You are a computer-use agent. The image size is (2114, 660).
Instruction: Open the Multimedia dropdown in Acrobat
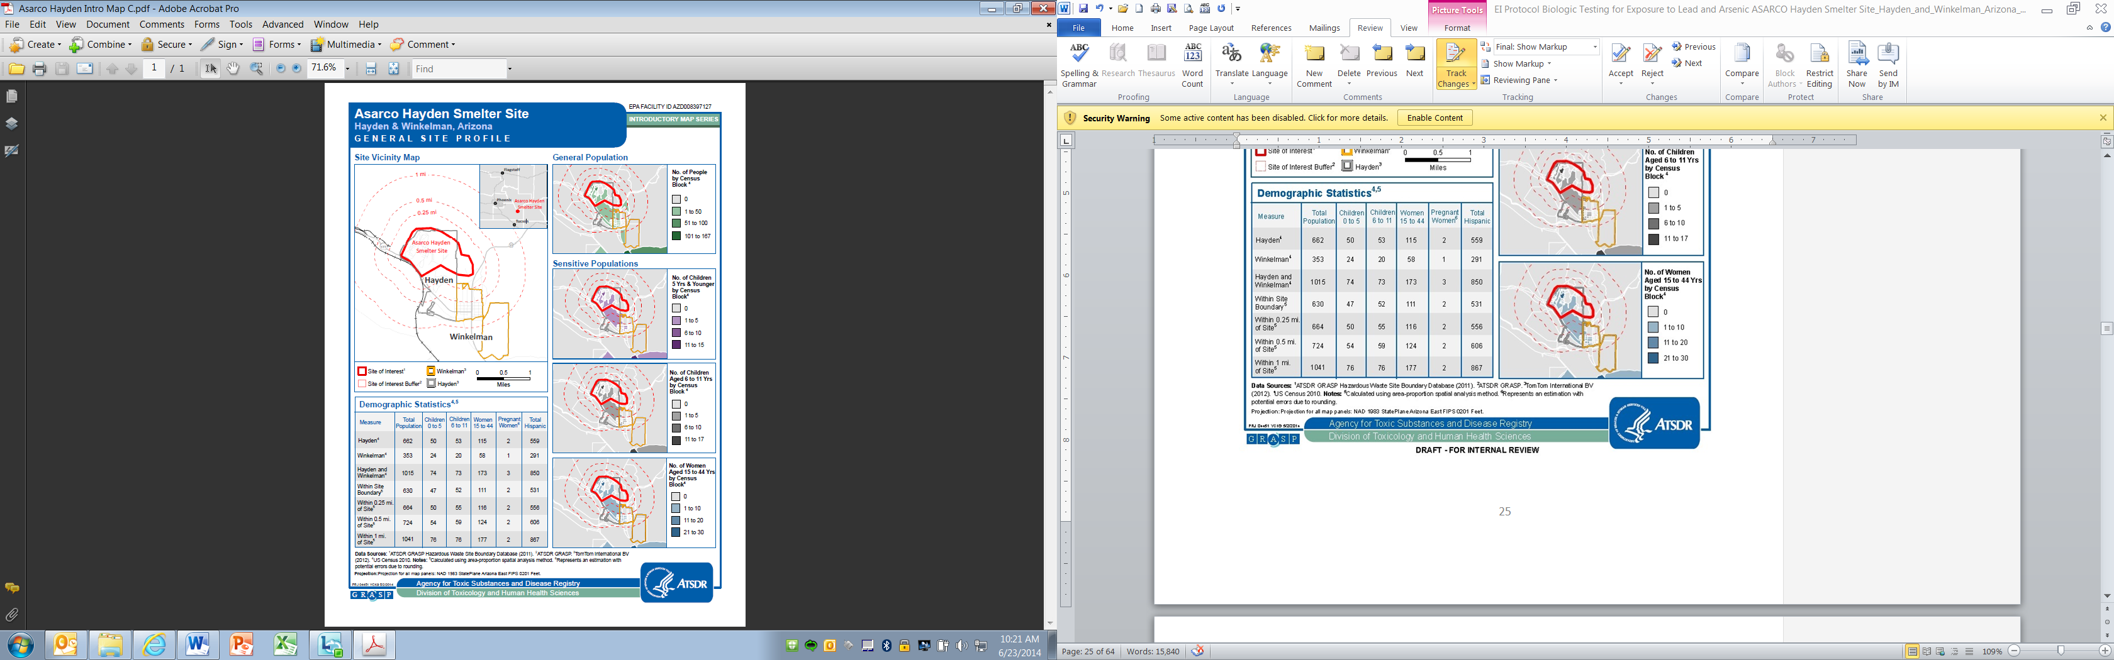346,44
